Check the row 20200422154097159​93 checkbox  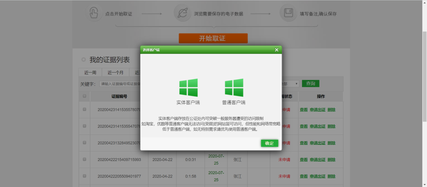(x=85, y=159)
